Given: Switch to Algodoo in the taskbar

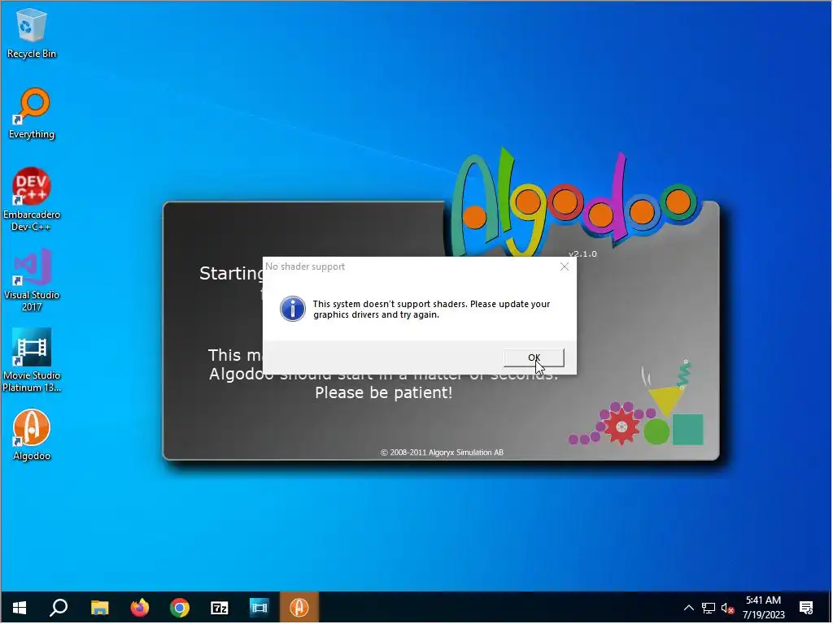Looking at the screenshot, I should (299, 608).
